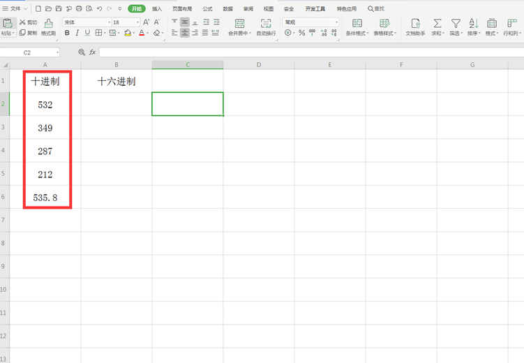Expand the font name dropdown
Screen dimensions: 524x363
109,22
